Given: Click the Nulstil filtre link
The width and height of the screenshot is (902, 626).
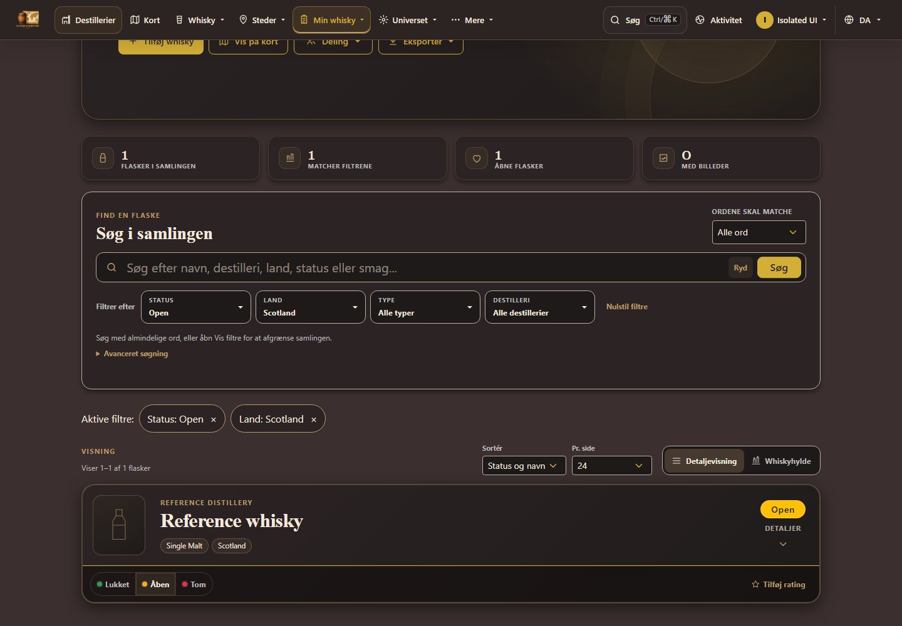Looking at the screenshot, I should [627, 307].
